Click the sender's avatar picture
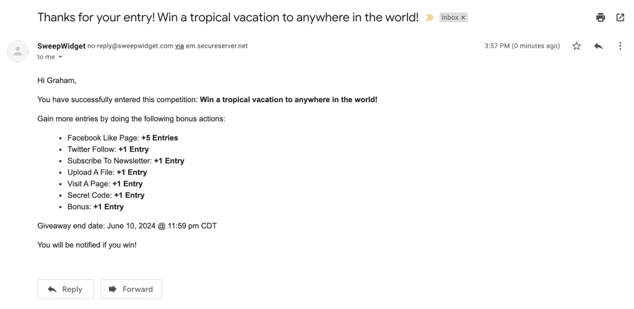This screenshot has height=309, width=634. click(x=18, y=51)
